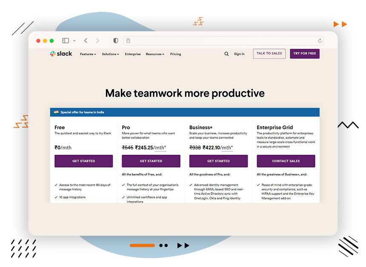Image resolution: width=366 pixels, height=267 pixels.
Task: Reload the page using the refresh icon
Action: coord(320,40)
